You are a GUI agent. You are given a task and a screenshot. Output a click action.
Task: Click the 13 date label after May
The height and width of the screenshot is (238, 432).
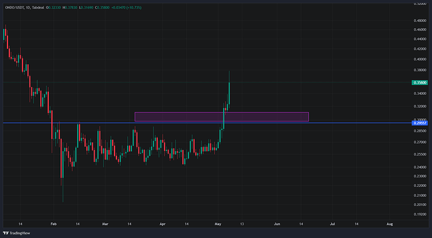pyautogui.click(x=242, y=224)
